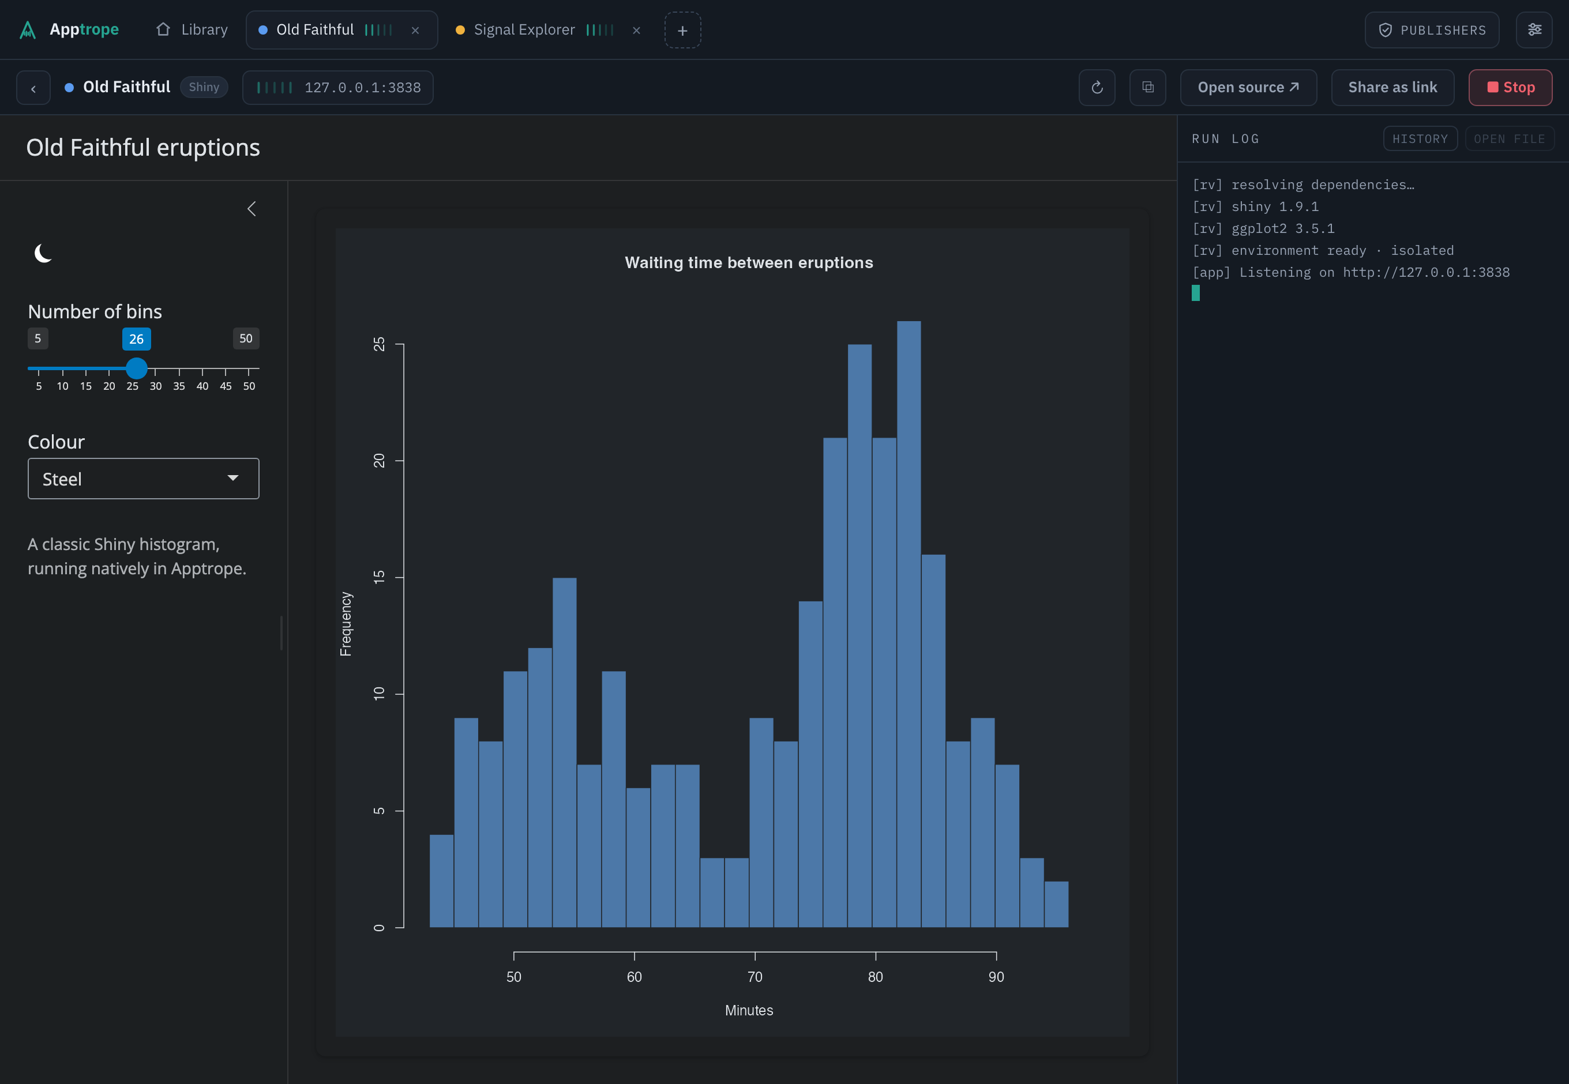Click the slider track at tick 10
This screenshot has height=1084, width=1569.
(x=62, y=369)
